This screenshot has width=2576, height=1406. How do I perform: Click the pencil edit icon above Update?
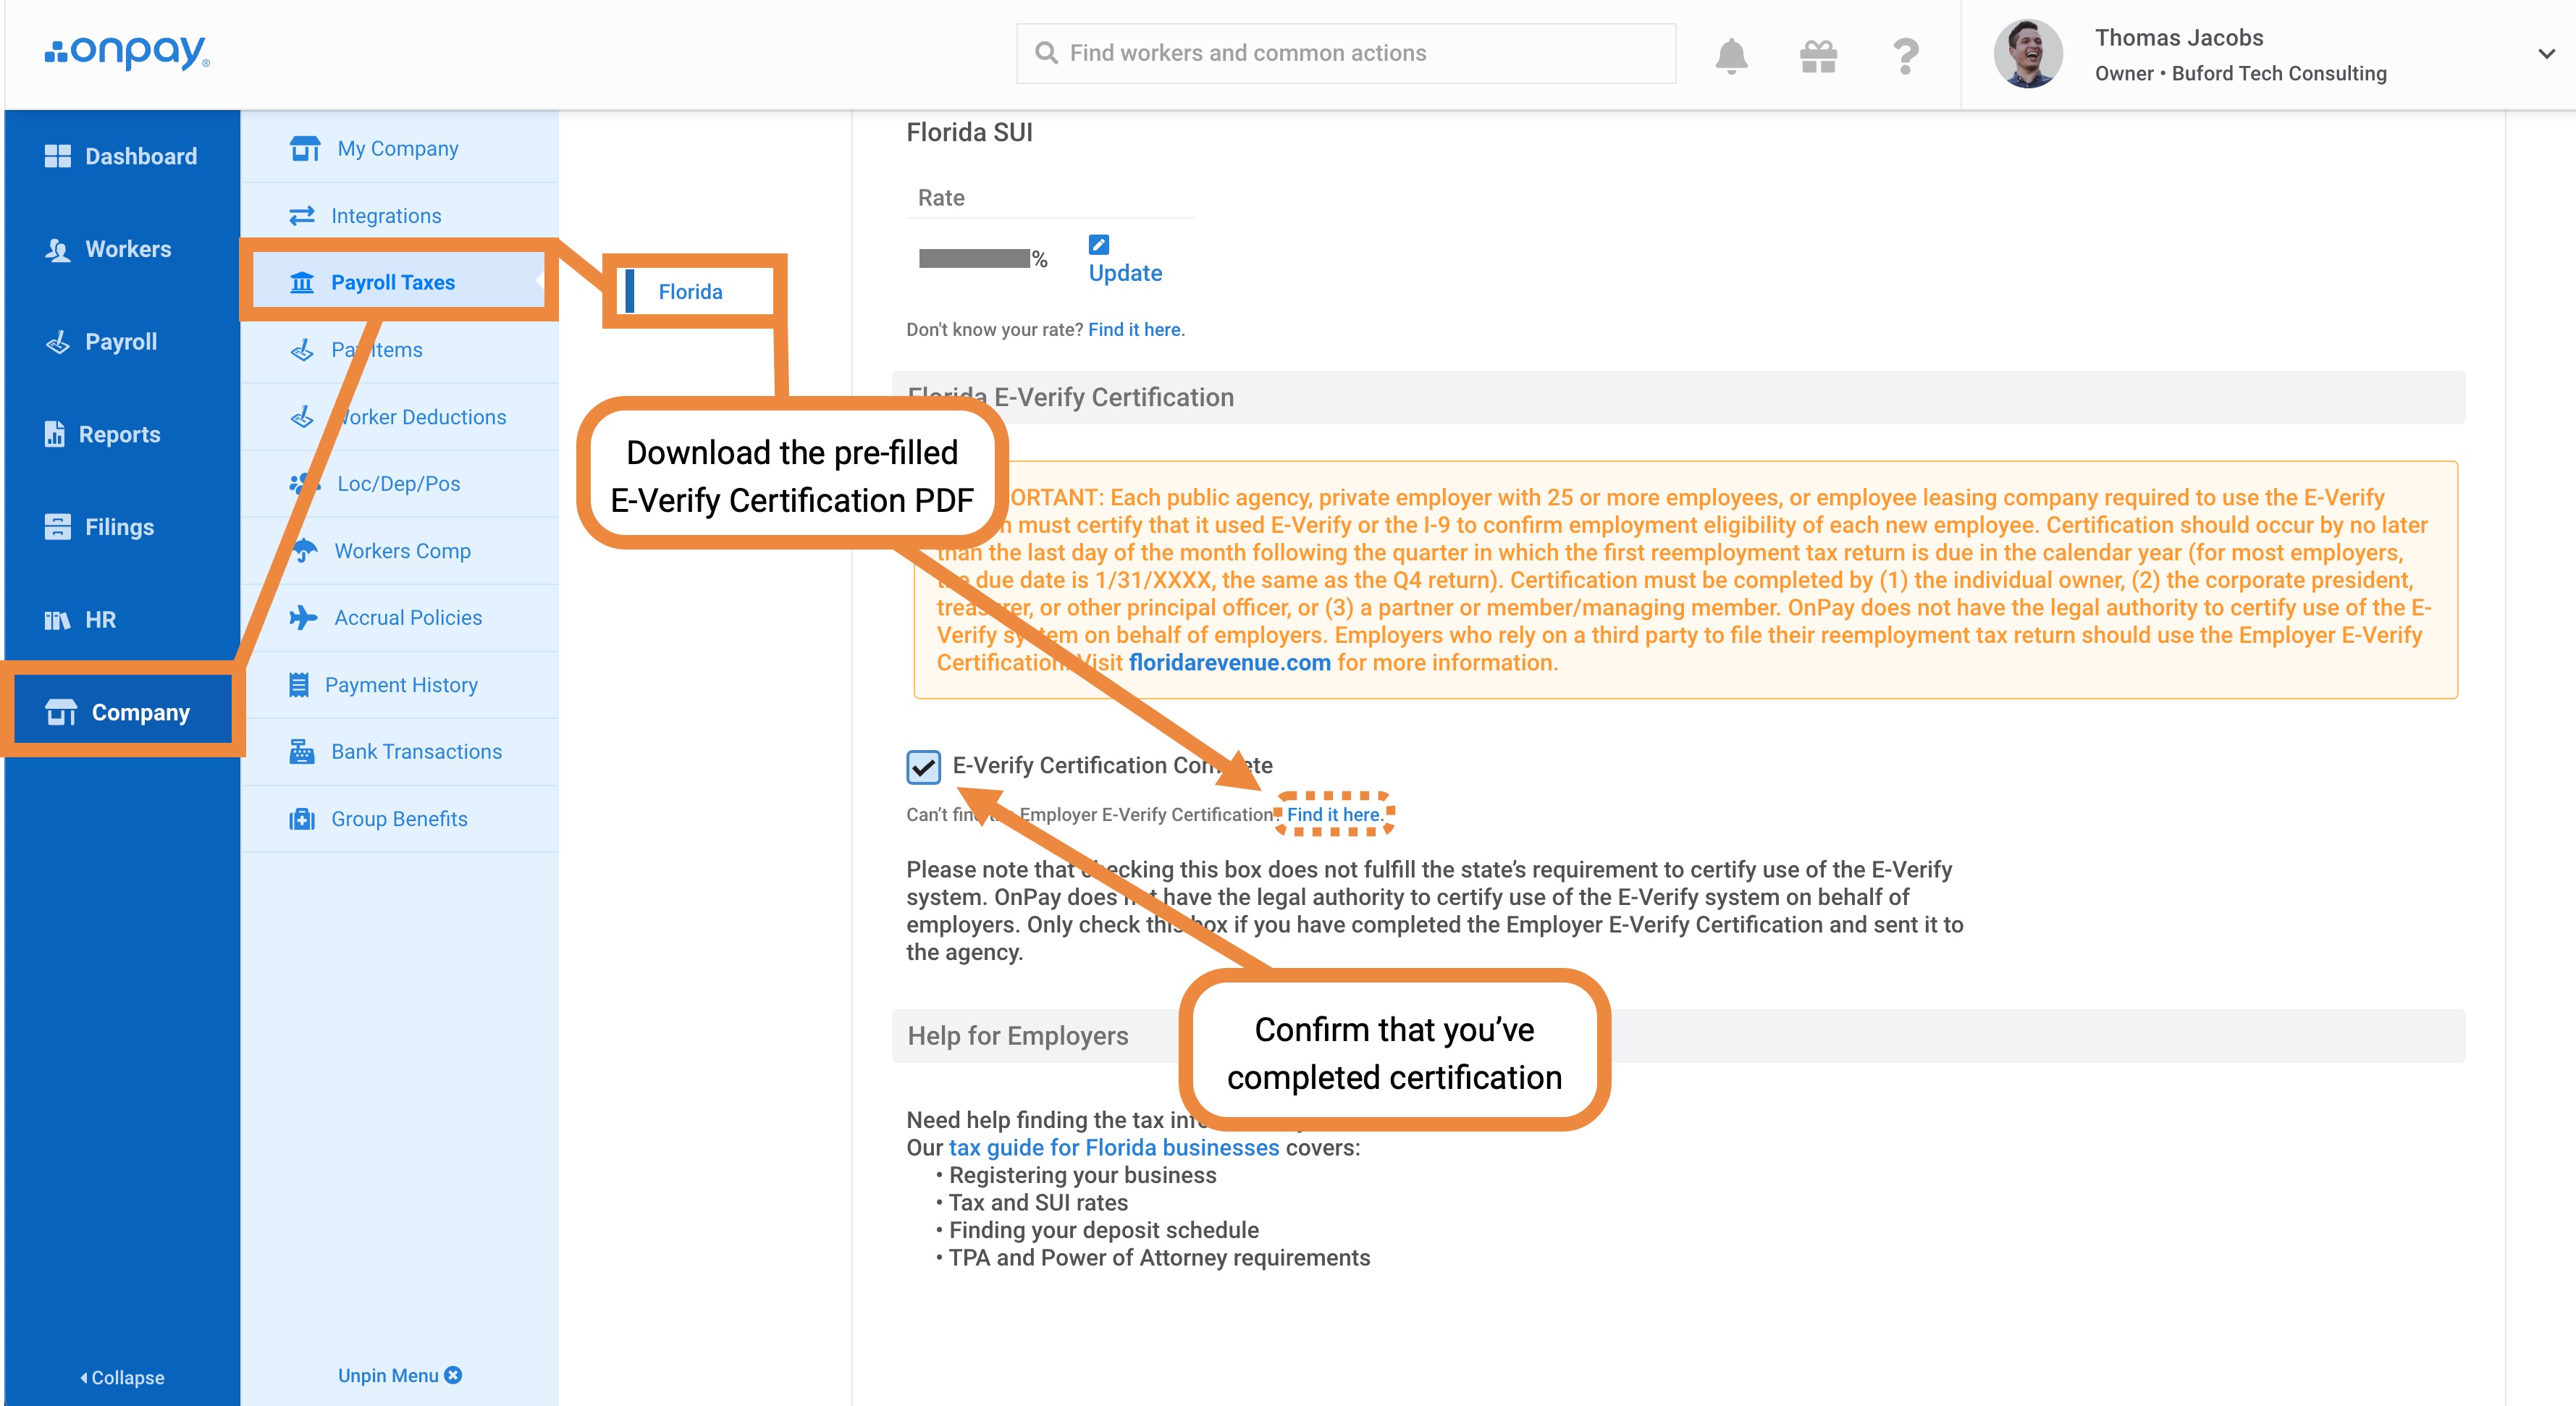coord(1098,244)
